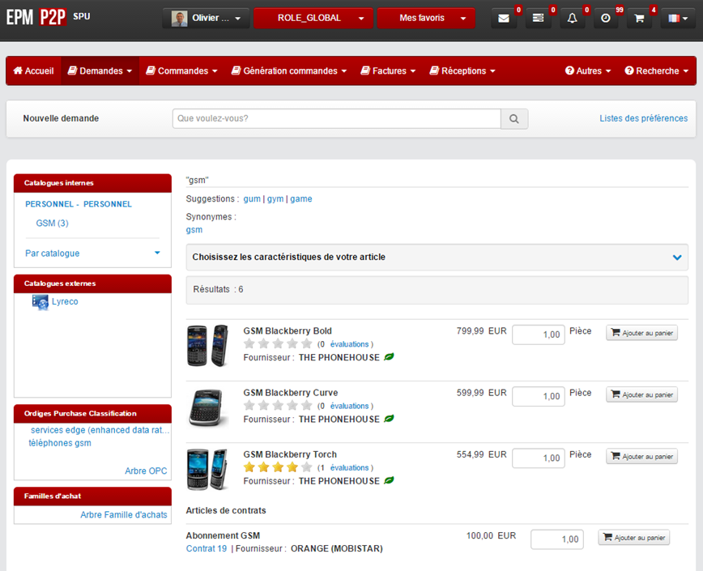Add GSM Blackberry Bold to cart

coord(641,333)
